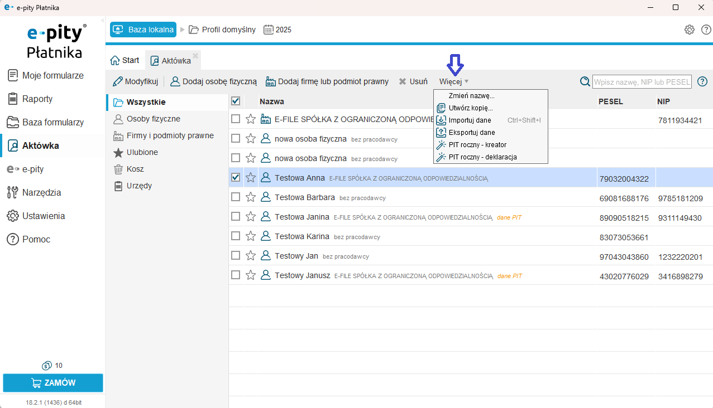The image size is (713, 408).
Task: Open Urzędy list in sidebar
Action: click(x=138, y=186)
